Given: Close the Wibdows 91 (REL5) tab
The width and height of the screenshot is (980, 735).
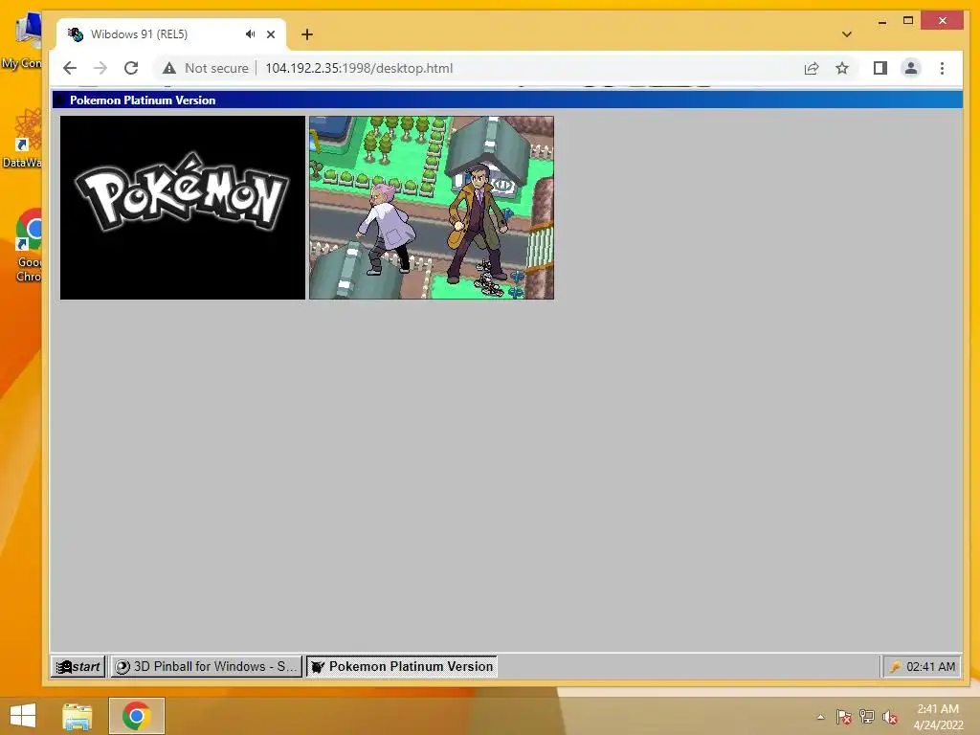Looking at the screenshot, I should click(271, 34).
